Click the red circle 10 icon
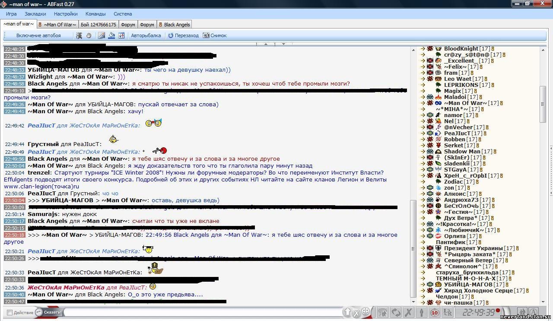 point(435,312)
